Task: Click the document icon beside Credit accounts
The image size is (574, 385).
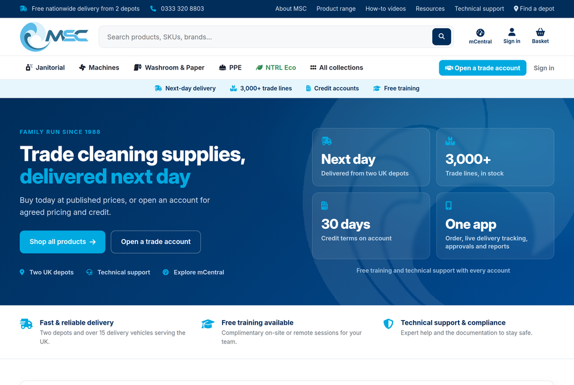Action: (308, 88)
